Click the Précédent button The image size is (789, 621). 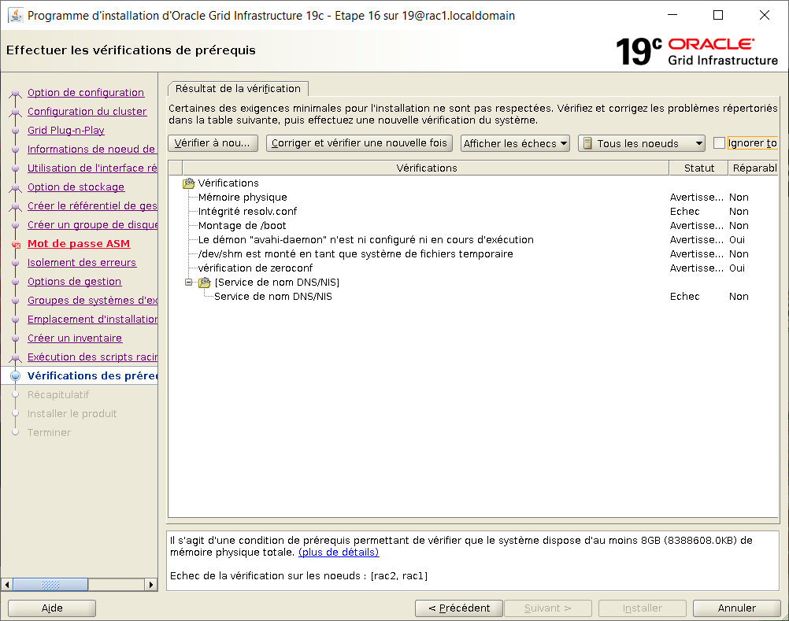(459, 608)
